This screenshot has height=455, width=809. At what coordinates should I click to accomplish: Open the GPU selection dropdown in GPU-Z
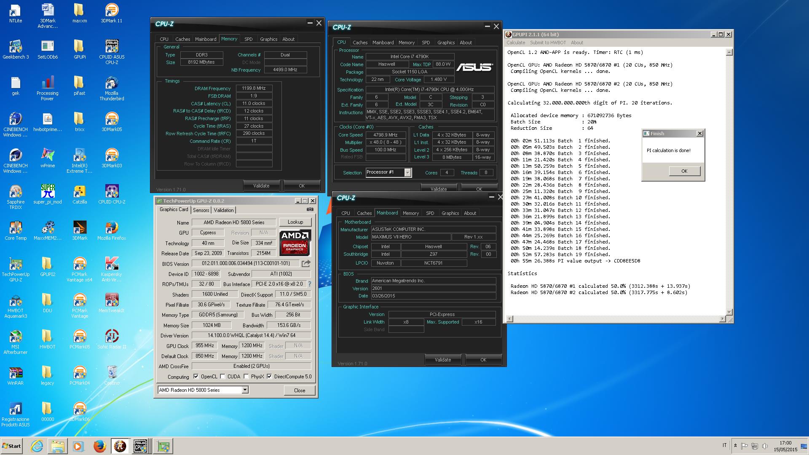coord(245,390)
